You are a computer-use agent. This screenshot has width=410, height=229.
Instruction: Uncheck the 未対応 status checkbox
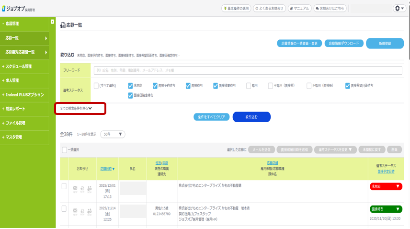tap(130, 86)
